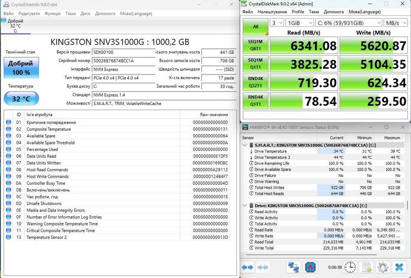Screen dimensions: 411x278
Task: Open CrystalDiskMark Profile menu
Action: pyautogui.click(x=298, y=12)
